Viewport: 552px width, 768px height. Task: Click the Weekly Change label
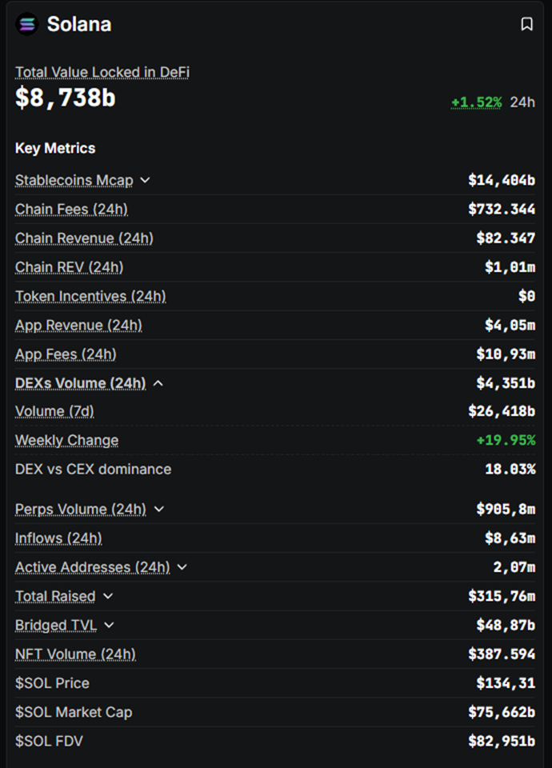(x=66, y=440)
